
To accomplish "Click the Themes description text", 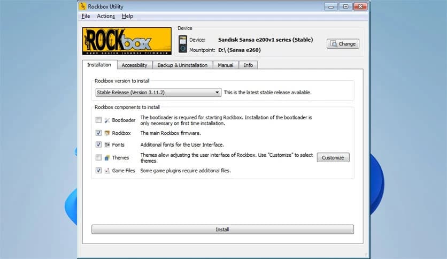I will click(x=227, y=158).
